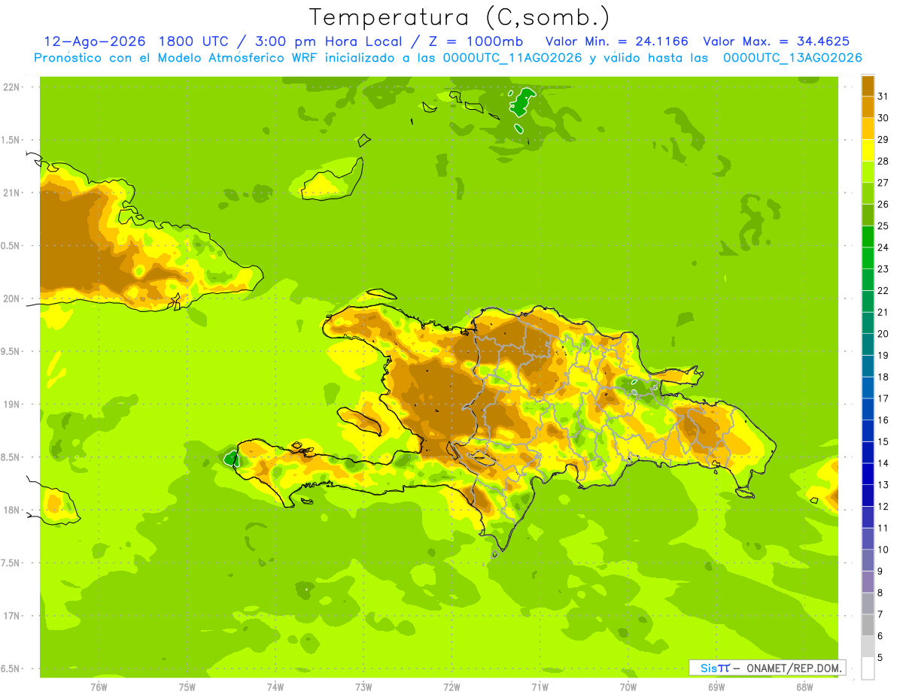
Task: Click the legend value '13'
Action: [x=883, y=485]
